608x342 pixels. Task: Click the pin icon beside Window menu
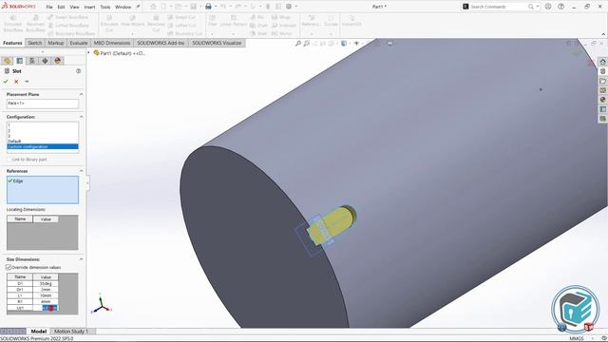click(x=138, y=7)
